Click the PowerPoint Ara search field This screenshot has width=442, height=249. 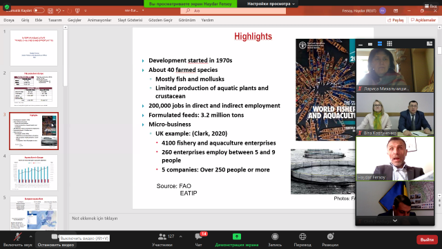tap(233, 11)
